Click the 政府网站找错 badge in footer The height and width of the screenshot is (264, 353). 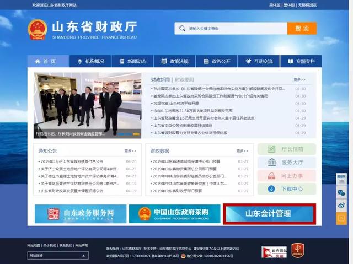click(274, 252)
